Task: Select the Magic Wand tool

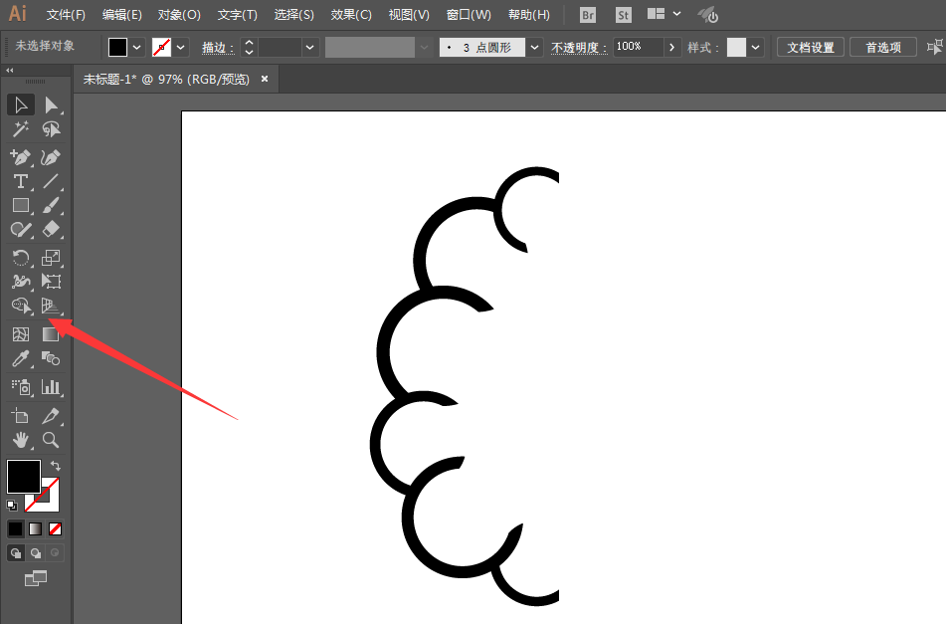Action: click(21, 129)
